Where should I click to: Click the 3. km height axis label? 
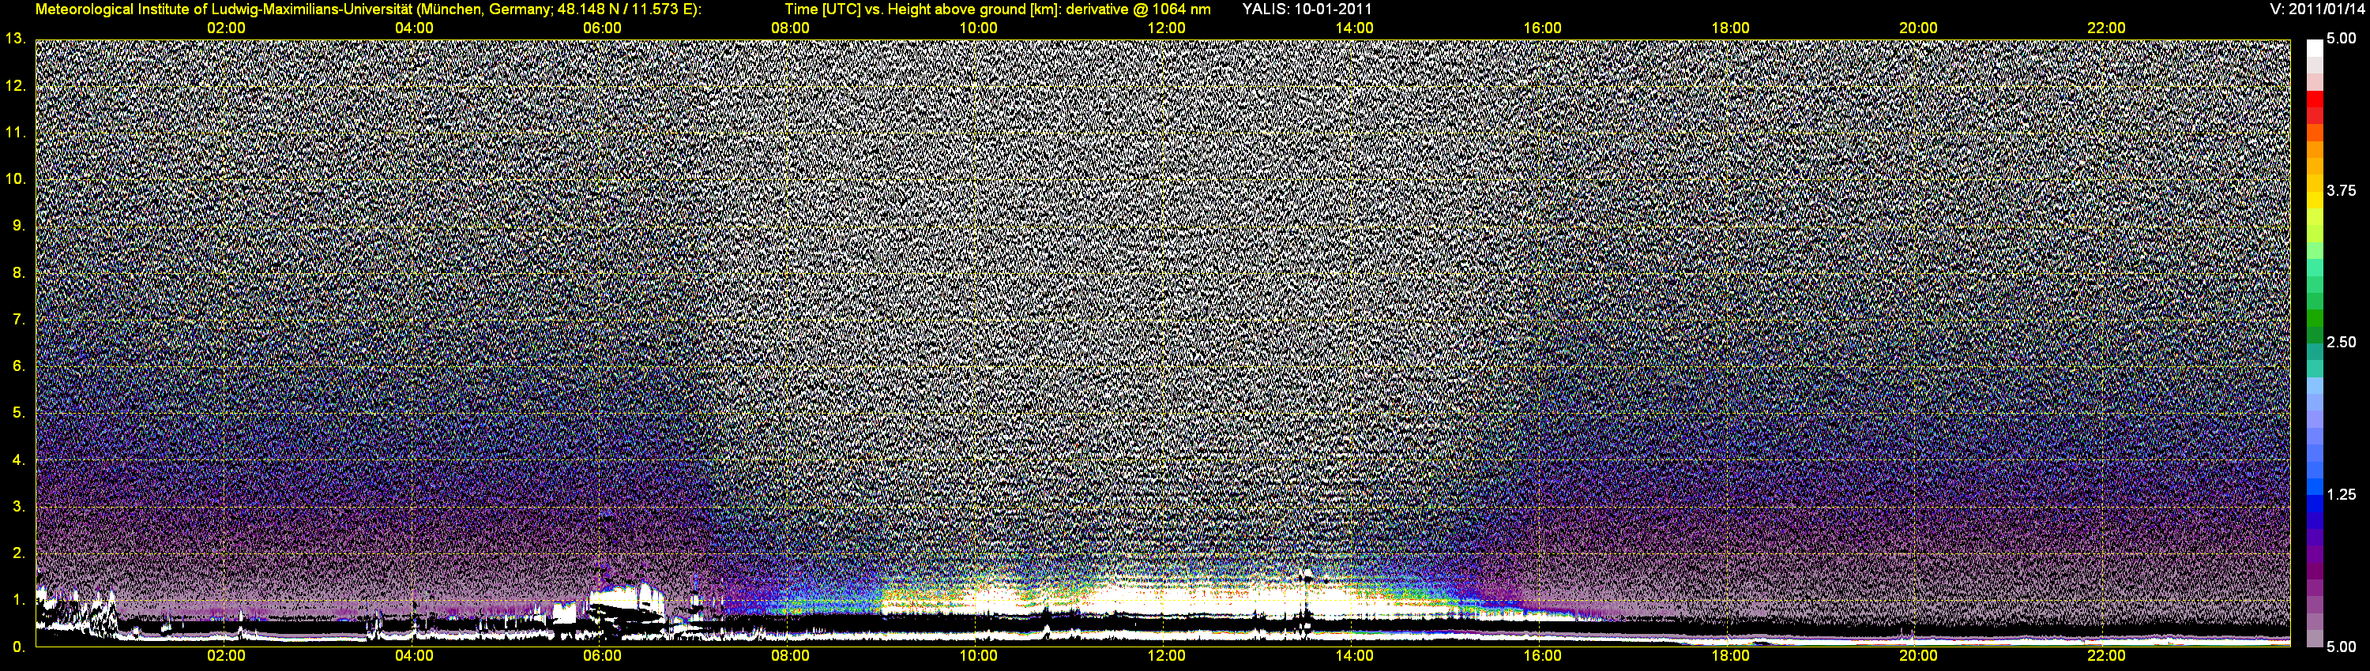click(x=19, y=507)
